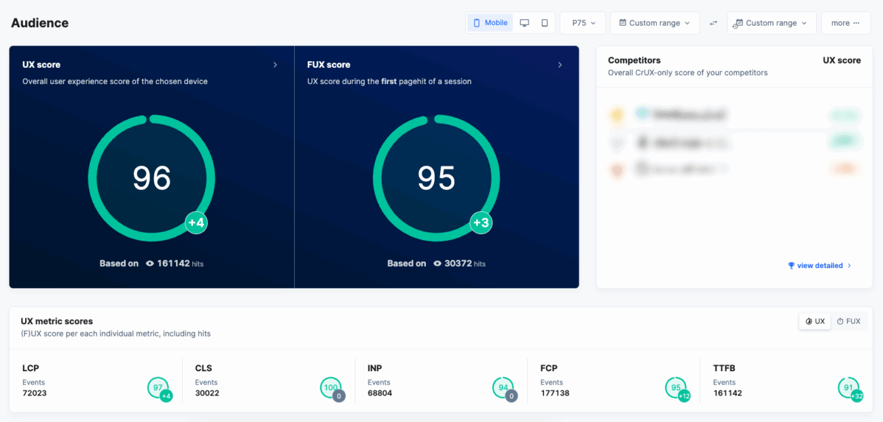The width and height of the screenshot is (883, 422).
Task: Click the UX metric scores section heading
Action: click(57, 322)
